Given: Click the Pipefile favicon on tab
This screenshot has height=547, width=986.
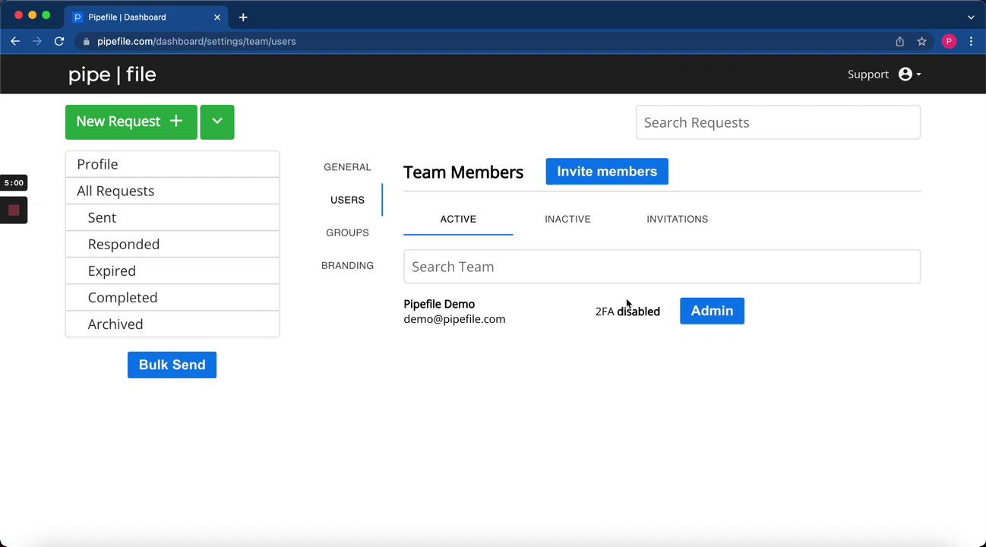Looking at the screenshot, I should 77,17.
